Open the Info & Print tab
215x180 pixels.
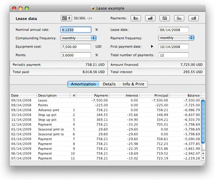[133, 84]
